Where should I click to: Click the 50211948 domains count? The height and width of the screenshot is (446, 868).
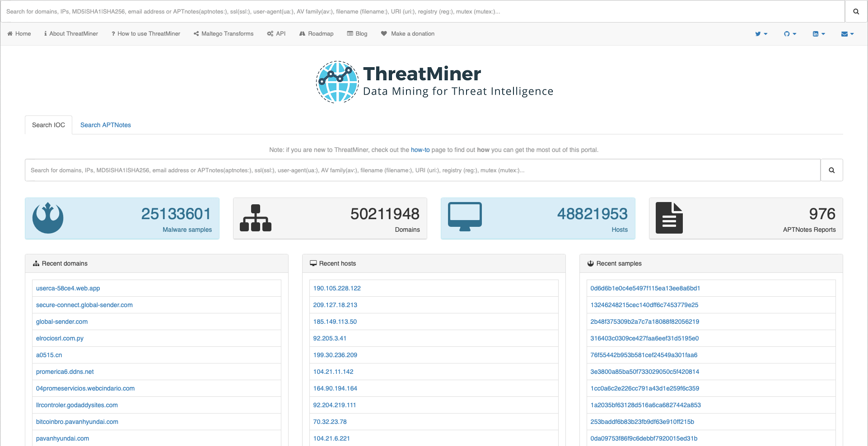[385, 214]
